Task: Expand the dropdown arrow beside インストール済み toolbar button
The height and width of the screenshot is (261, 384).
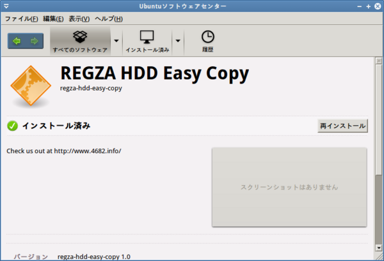Action: click(177, 41)
